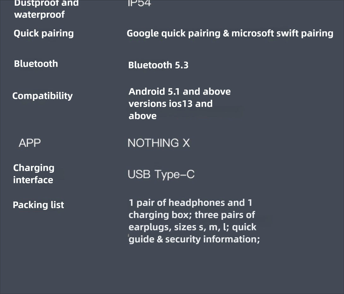The height and width of the screenshot is (294, 344).
Task: Click "earplugs, sizes s, m, l; quick" line
Action: pos(193,227)
